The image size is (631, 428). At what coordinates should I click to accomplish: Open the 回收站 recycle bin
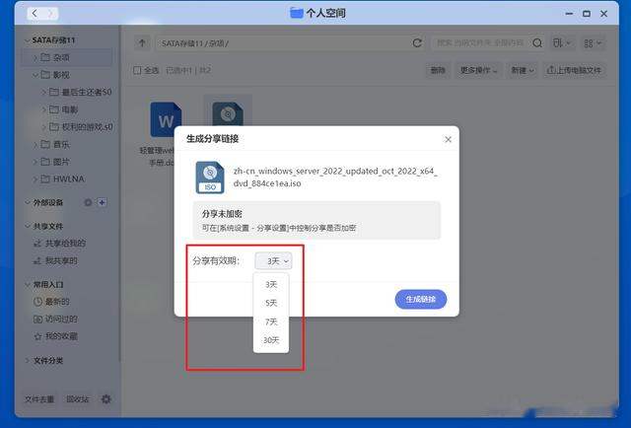click(x=78, y=399)
